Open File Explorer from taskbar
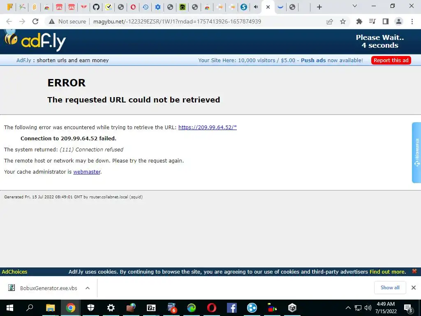This screenshot has height=316, width=421. coord(50,308)
